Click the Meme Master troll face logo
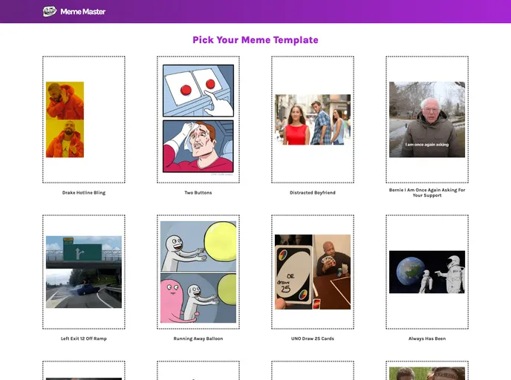The height and width of the screenshot is (380, 511). pyautogui.click(x=50, y=11)
